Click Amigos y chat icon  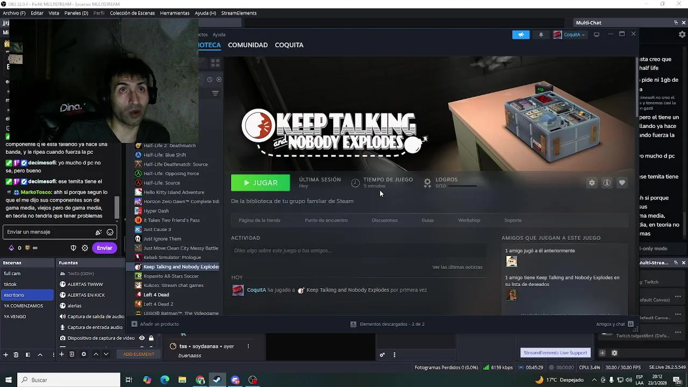tap(630, 324)
